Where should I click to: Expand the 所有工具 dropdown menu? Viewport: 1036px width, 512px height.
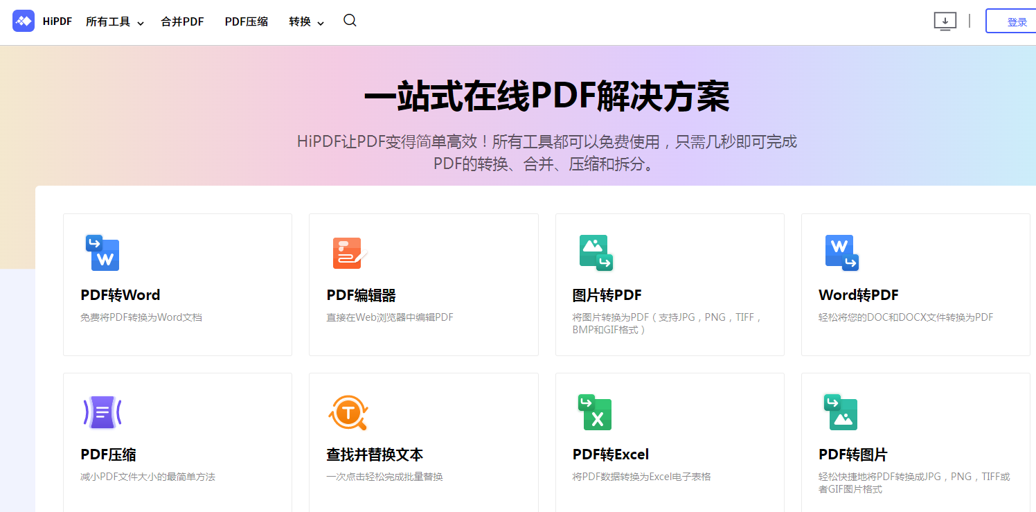click(110, 21)
